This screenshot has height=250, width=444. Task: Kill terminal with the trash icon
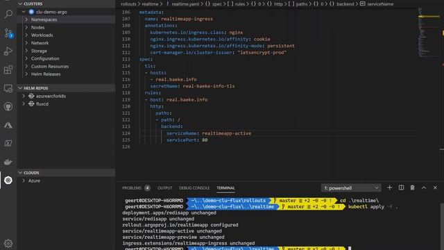tap(412, 187)
